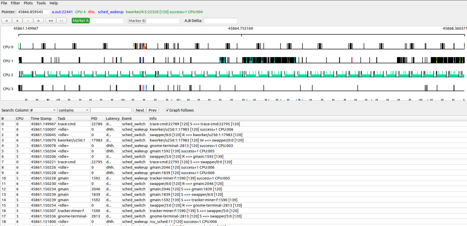Click the scroll right '>' button
This screenshot has width=467, height=226.
pos(38,21)
